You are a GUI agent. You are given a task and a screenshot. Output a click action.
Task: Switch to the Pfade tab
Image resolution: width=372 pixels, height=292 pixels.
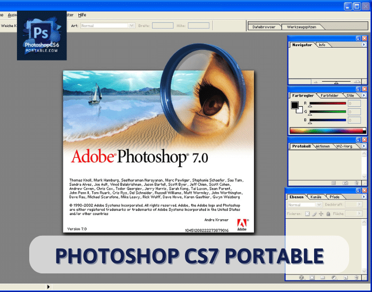pos(334,197)
